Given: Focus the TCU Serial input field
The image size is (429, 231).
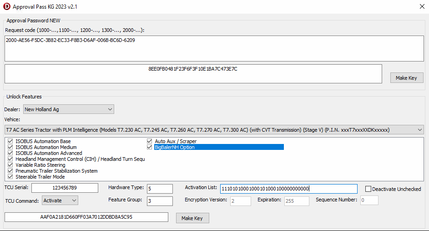Looking at the screenshot, I should click(65, 188).
